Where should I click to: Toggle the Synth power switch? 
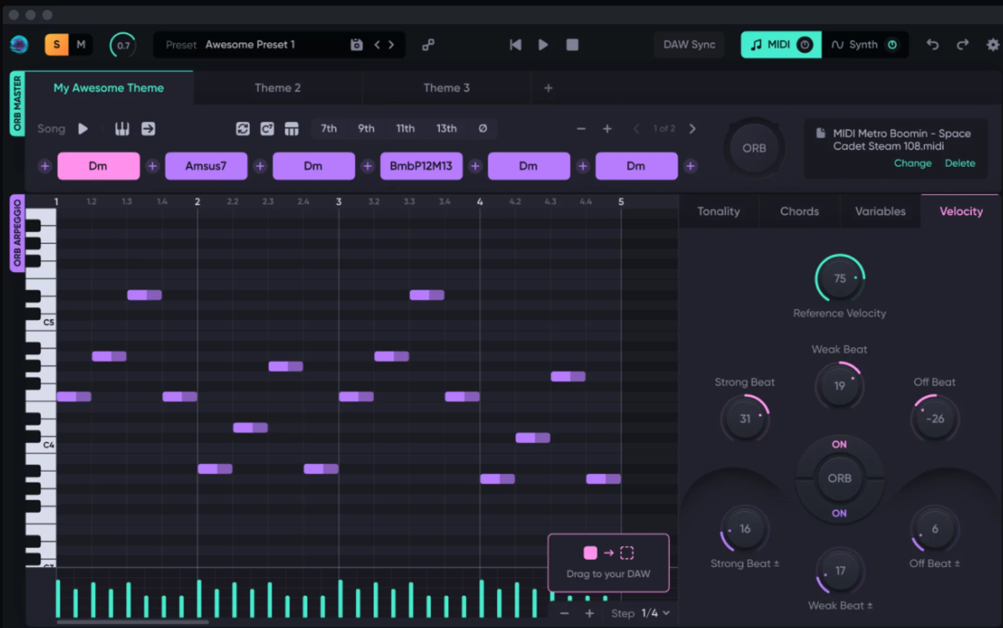[x=892, y=45]
